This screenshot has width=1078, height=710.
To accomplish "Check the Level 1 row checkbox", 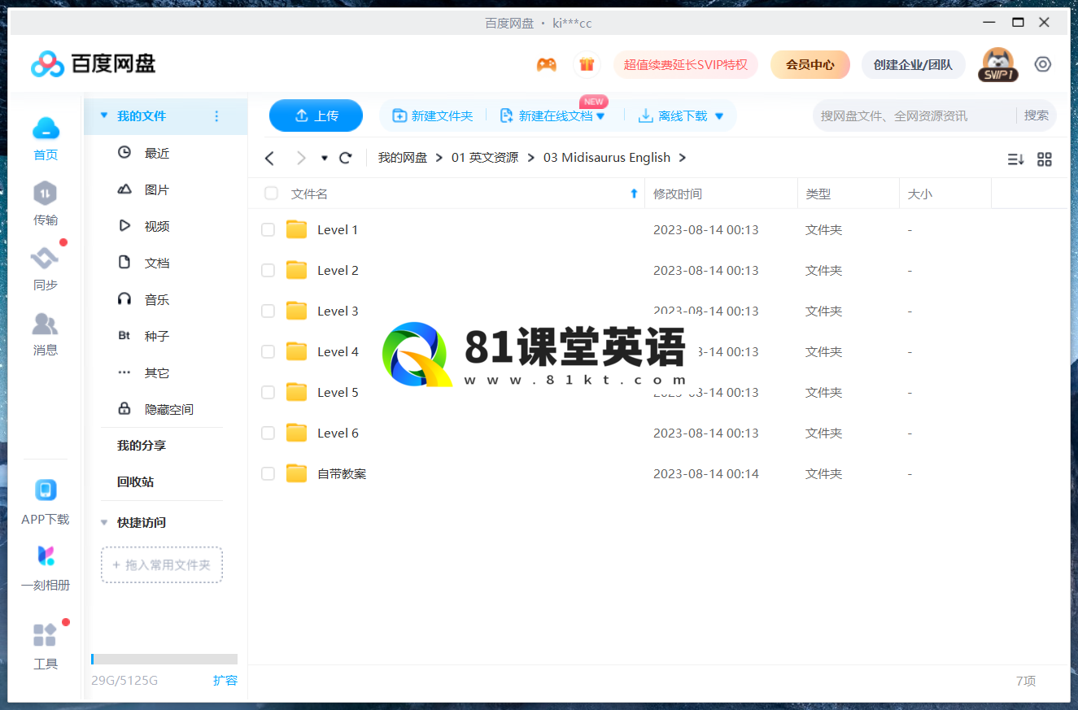I will click(x=268, y=230).
